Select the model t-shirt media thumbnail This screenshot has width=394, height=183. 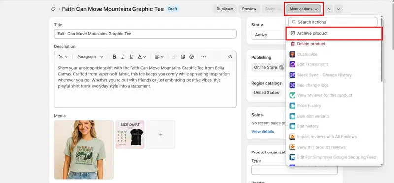click(x=84, y=150)
